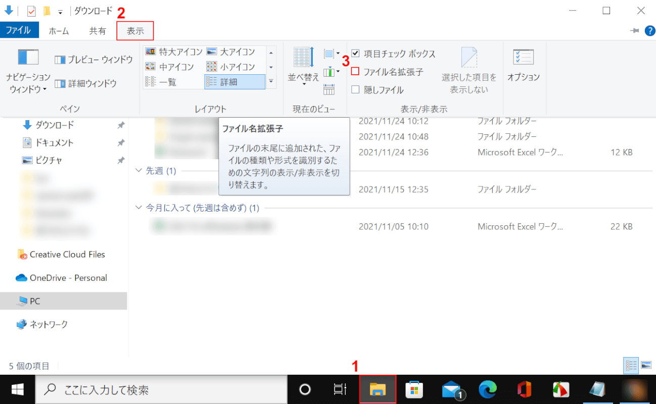Screen dimensions: 656x404
Task: Open Office app from taskbar
Action: point(525,389)
